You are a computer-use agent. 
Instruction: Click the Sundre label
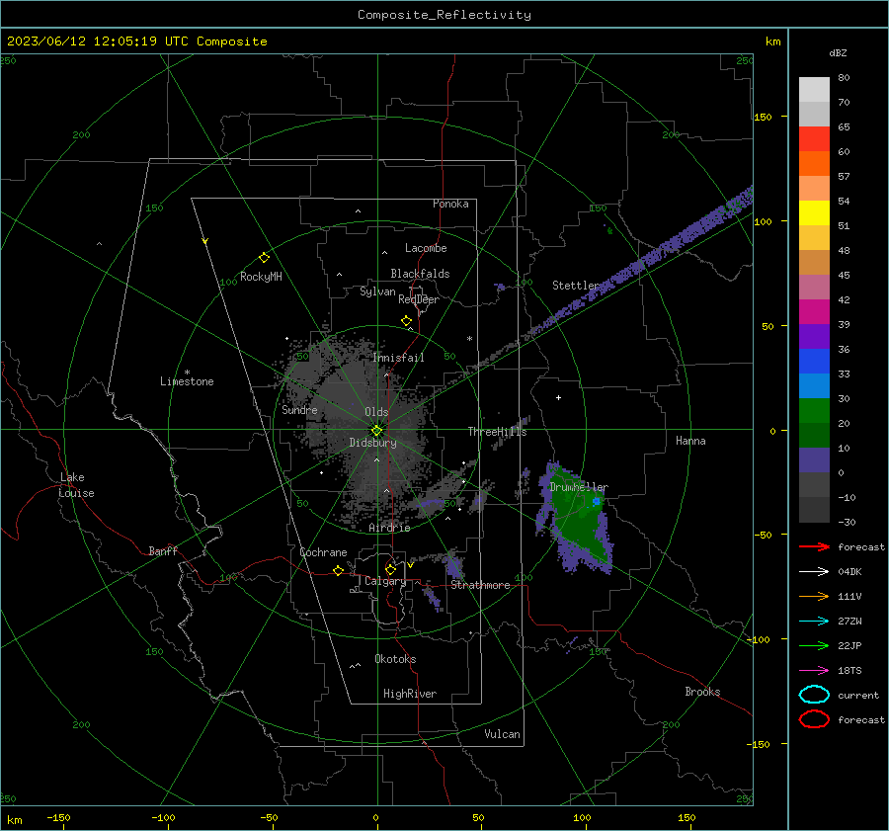tap(299, 410)
